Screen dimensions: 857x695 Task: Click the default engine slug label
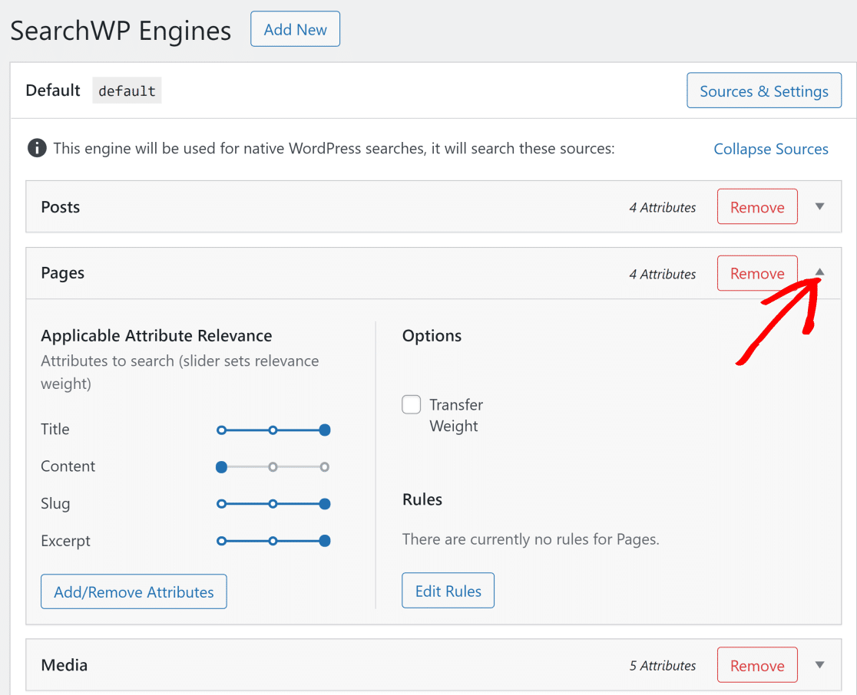click(127, 91)
